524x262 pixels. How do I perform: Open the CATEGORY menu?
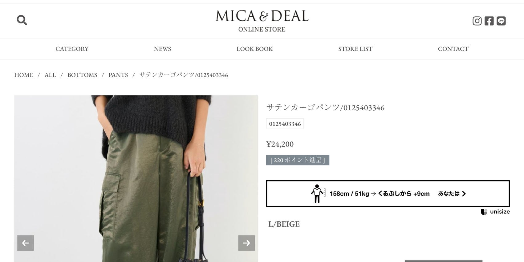[72, 49]
